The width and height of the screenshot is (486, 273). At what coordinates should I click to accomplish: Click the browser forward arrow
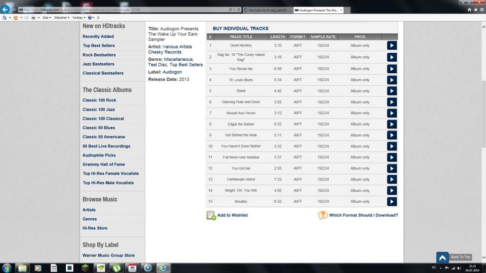coord(13,10)
